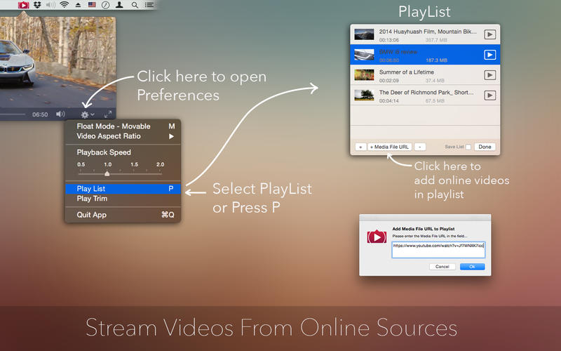Confirm the URL dialog with Ok

point(472,267)
